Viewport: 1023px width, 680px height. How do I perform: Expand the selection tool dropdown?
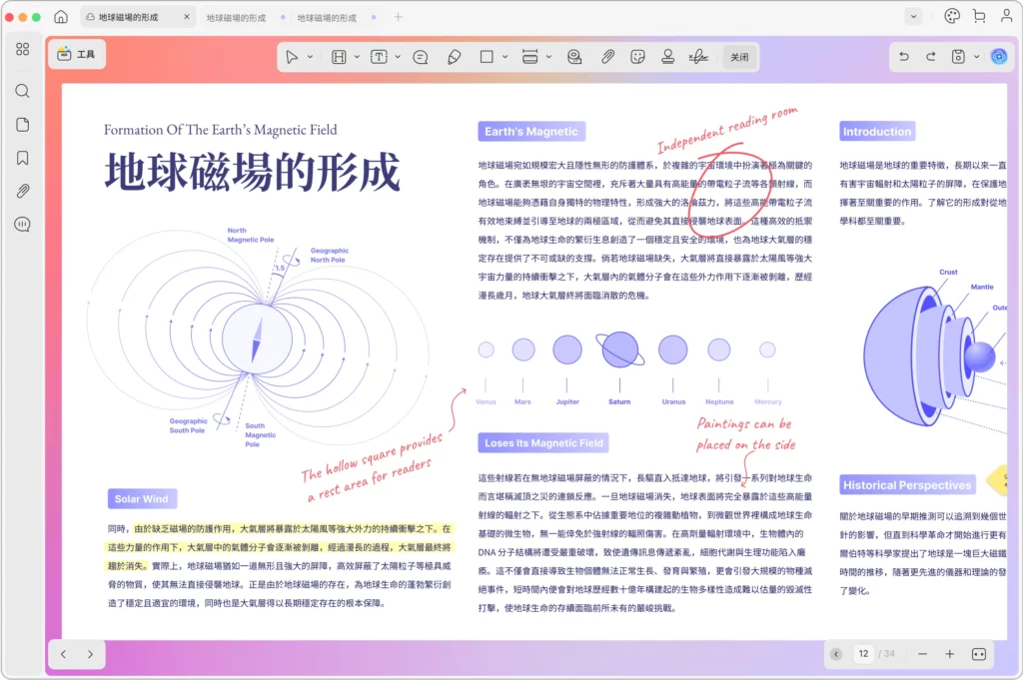coord(309,56)
